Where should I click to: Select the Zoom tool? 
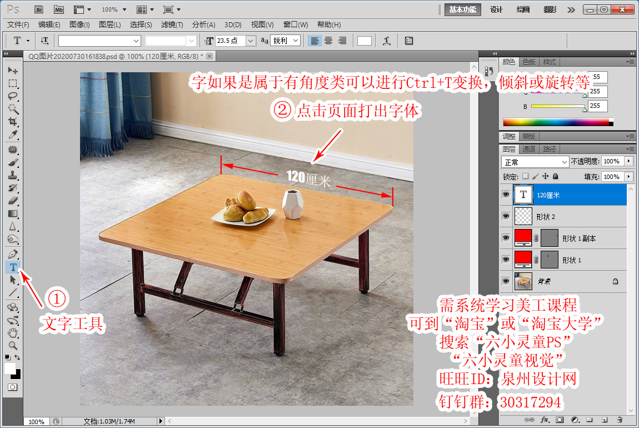[13, 346]
